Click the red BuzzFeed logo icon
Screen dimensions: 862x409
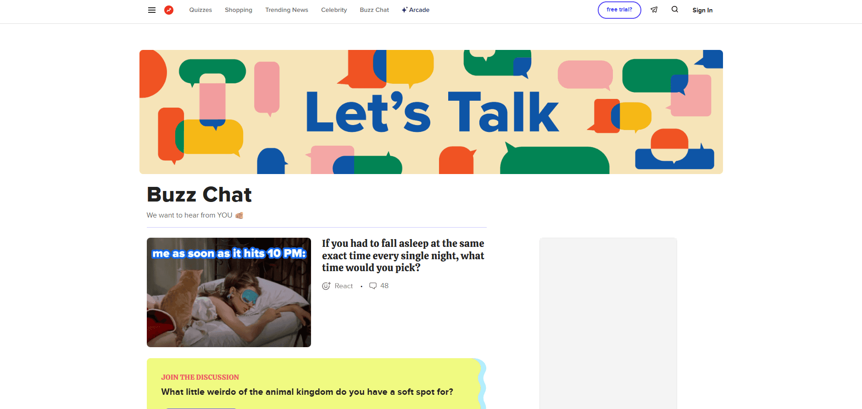pos(169,10)
